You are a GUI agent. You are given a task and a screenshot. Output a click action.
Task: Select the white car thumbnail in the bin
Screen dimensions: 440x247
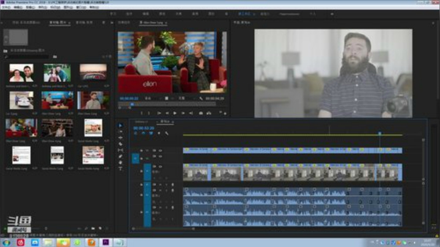click(21, 100)
